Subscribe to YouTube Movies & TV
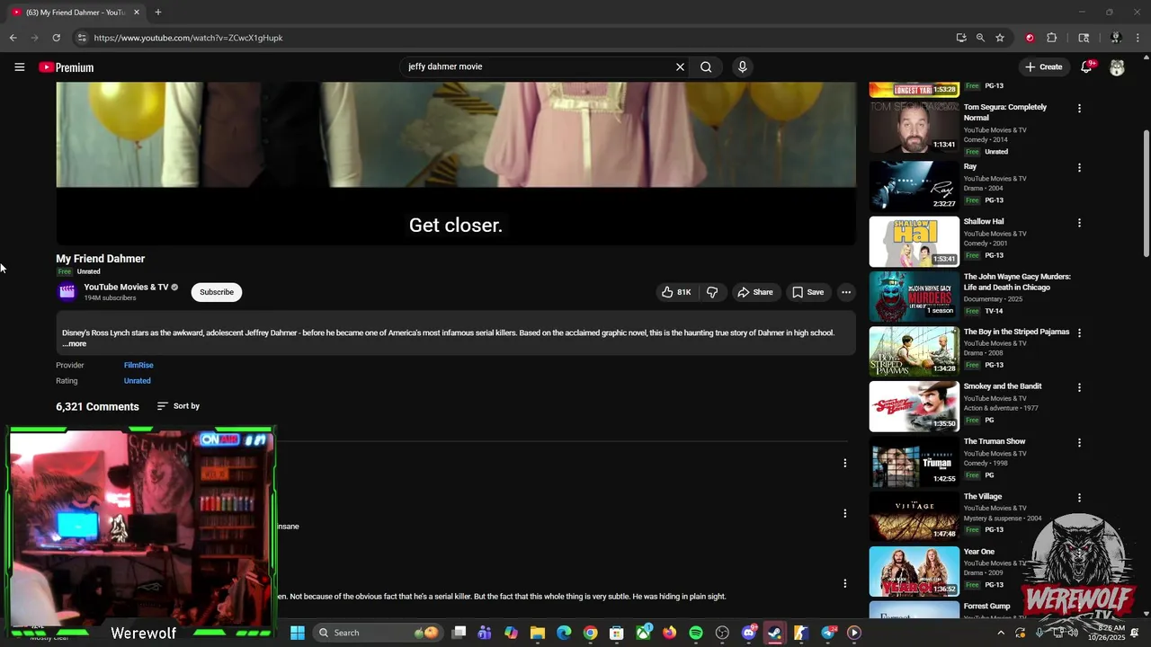Viewport: 1151px width, 647px height. (x=217, y=292)
